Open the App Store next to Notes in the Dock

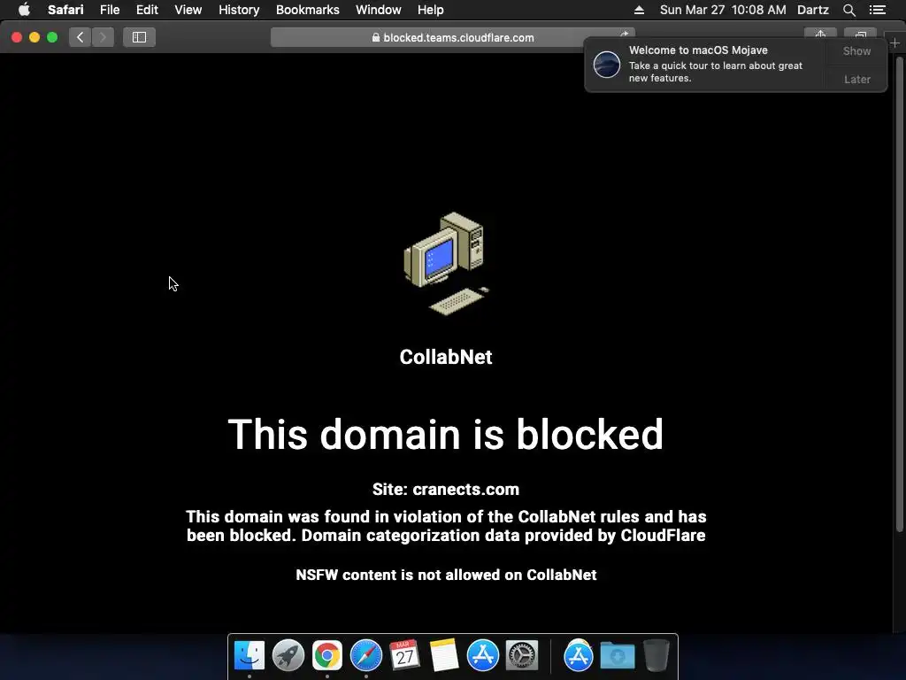pyautogui.click(x=482, y=655)
